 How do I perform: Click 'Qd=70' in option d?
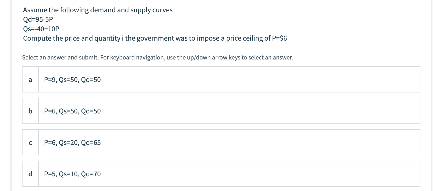pyautogui.click(x=91, y=174)
